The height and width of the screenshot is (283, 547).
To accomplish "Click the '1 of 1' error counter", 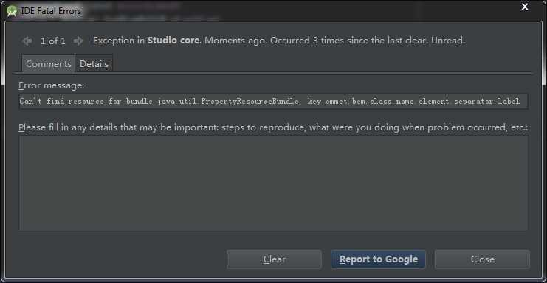I will tap(53, 41).
